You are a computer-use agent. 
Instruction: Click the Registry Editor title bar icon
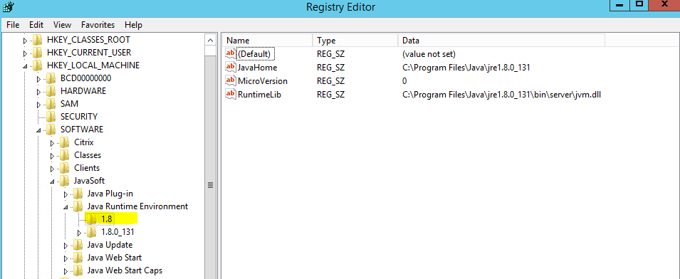tap(9, 6)
